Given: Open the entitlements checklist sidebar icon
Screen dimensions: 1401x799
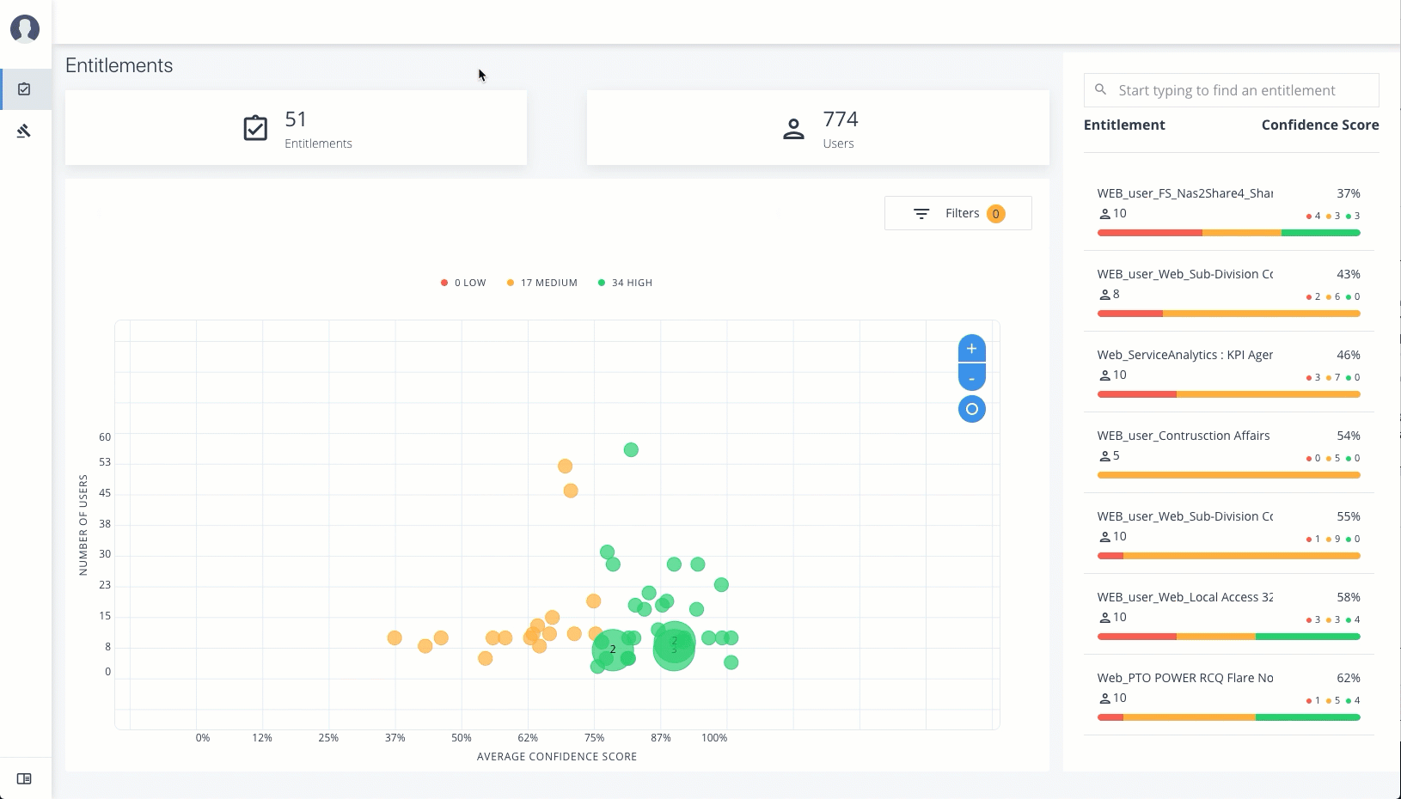Looking at the screenshot, I should coord(24,89).
